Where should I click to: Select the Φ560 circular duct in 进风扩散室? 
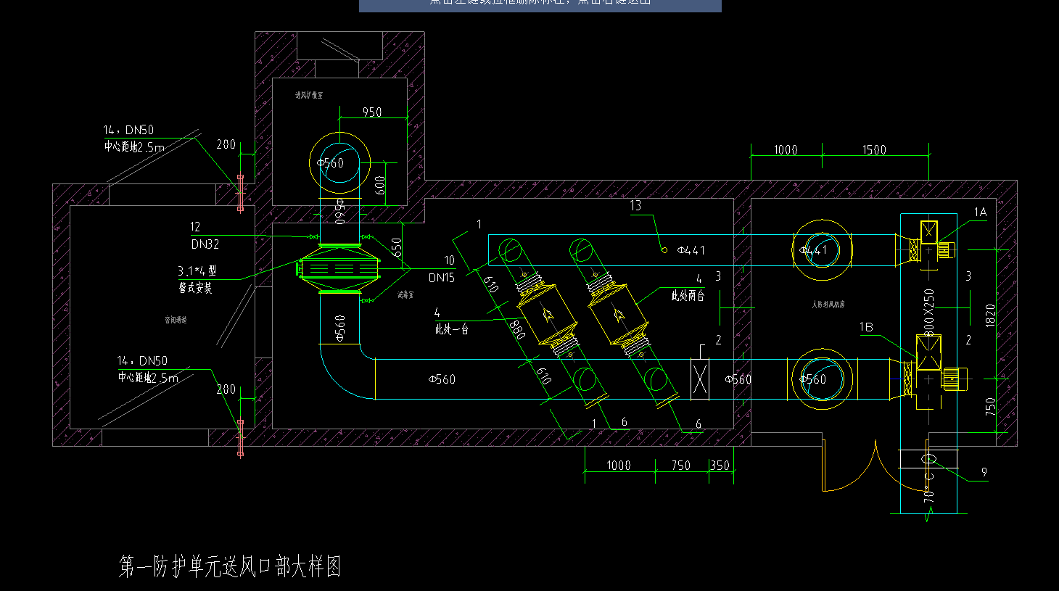click(339, 162)
